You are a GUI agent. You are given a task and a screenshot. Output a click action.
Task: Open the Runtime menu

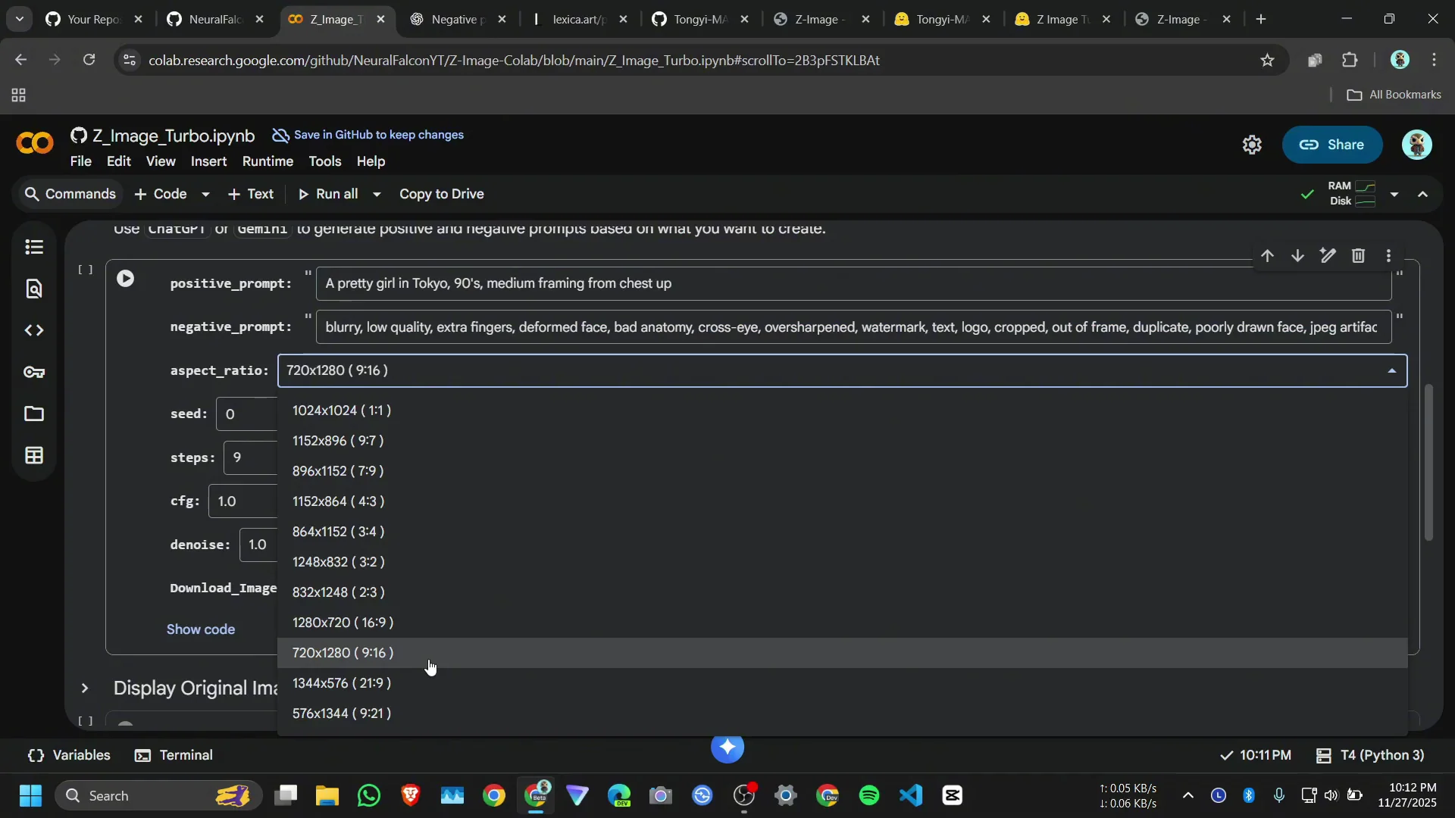pos(268,161)
